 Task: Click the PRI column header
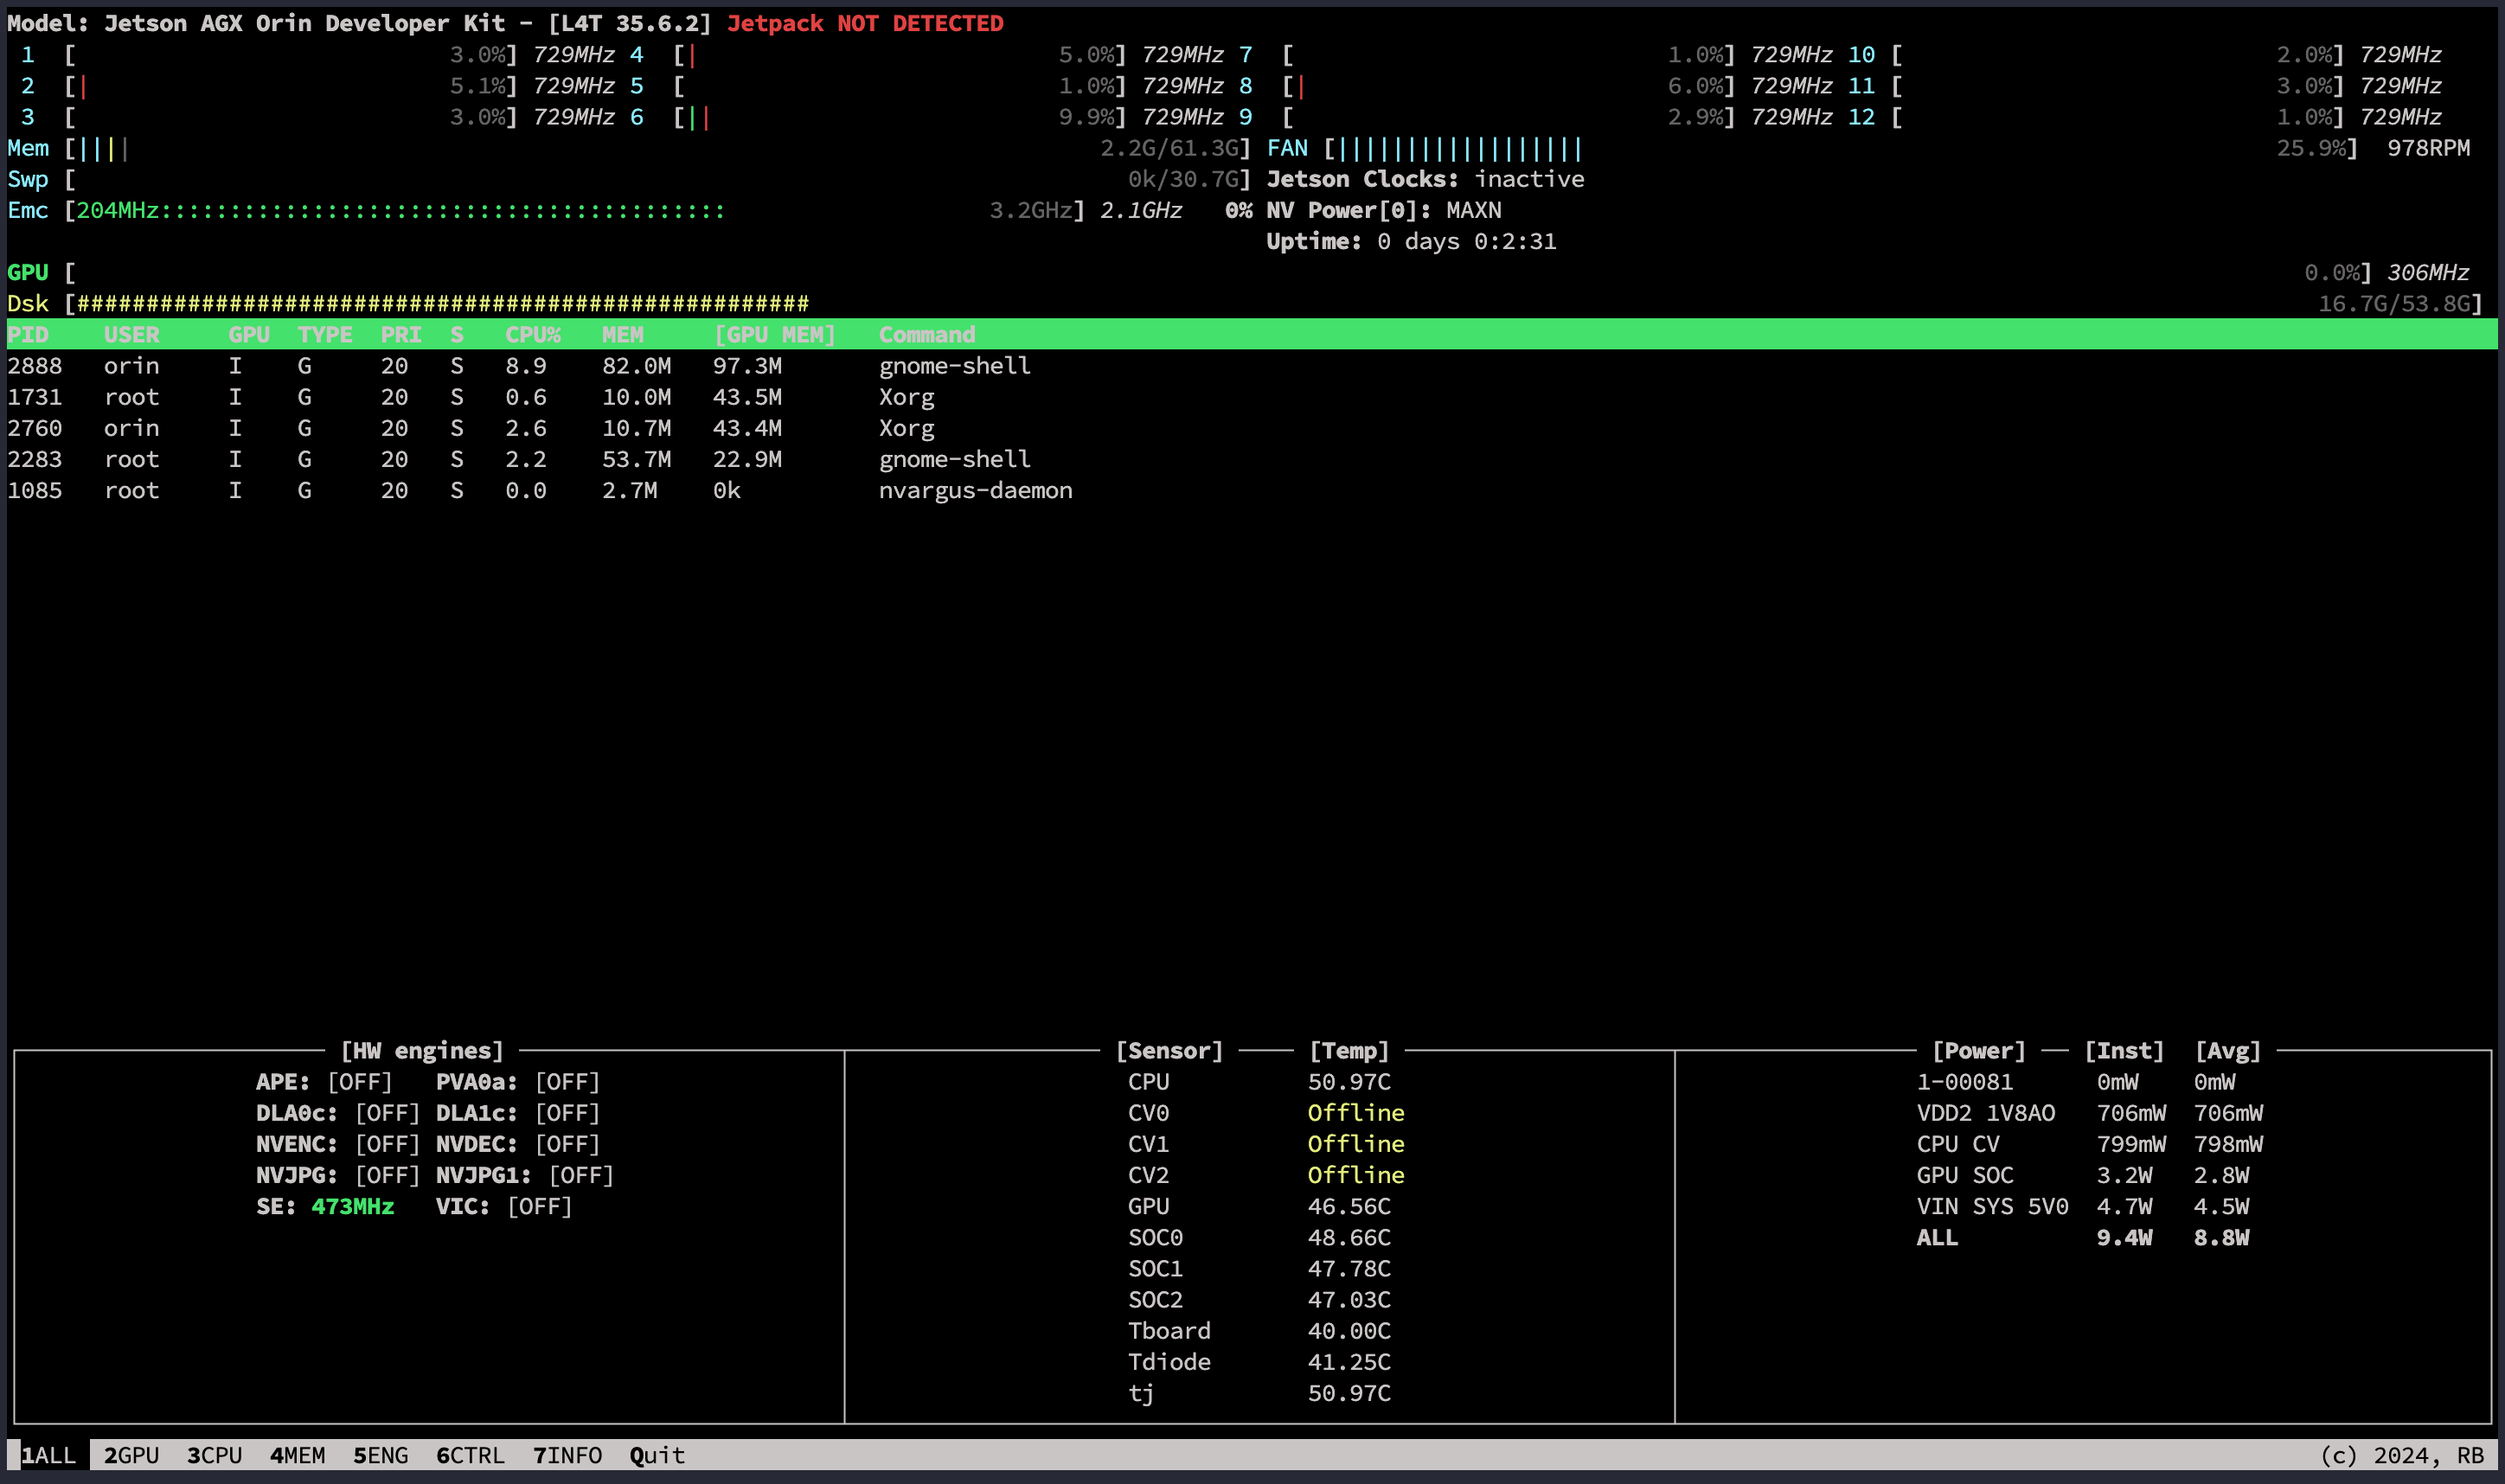click(400, 334)
